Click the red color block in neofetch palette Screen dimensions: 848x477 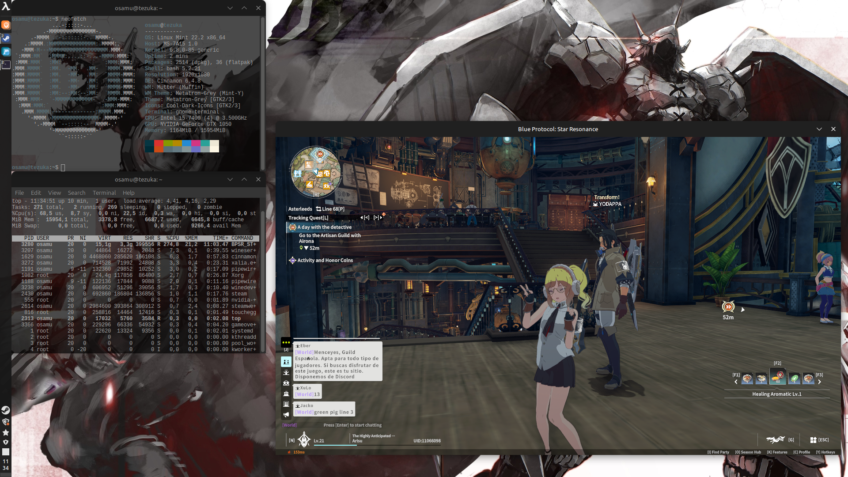tap(159, 144)
